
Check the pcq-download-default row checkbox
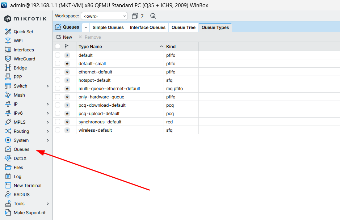58,105
